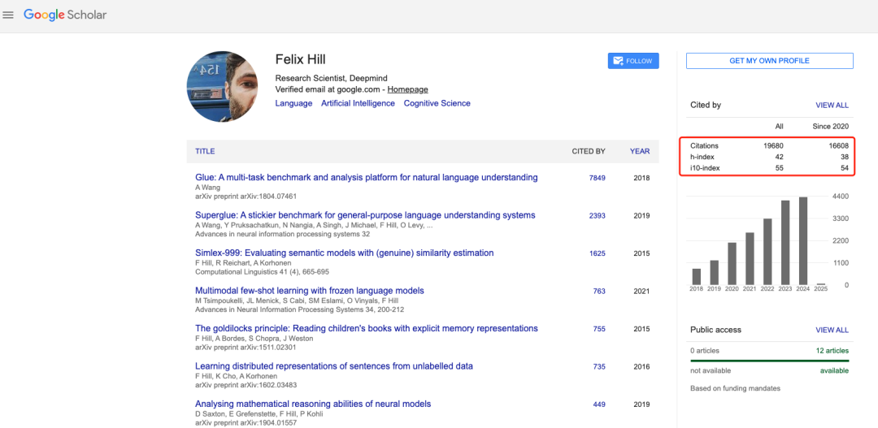Viewport: 878px width, 428px height.
Task: Sort articles by Title column header
Action: pos(205,151)
